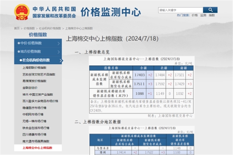Go to 价格指数 breadcrumb link
Image resolution: width=233 pixels, height=155 pixels.
29,28
